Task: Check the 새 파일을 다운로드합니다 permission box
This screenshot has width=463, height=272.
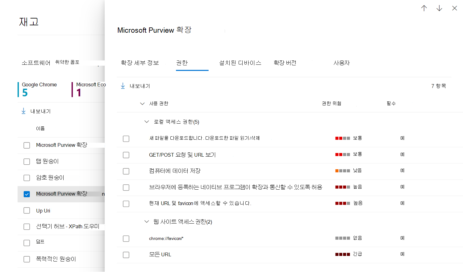Action: click(x=126, y=139)
